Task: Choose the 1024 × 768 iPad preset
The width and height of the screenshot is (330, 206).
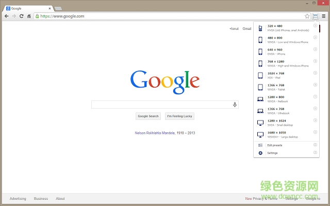Action: point(287,75)
